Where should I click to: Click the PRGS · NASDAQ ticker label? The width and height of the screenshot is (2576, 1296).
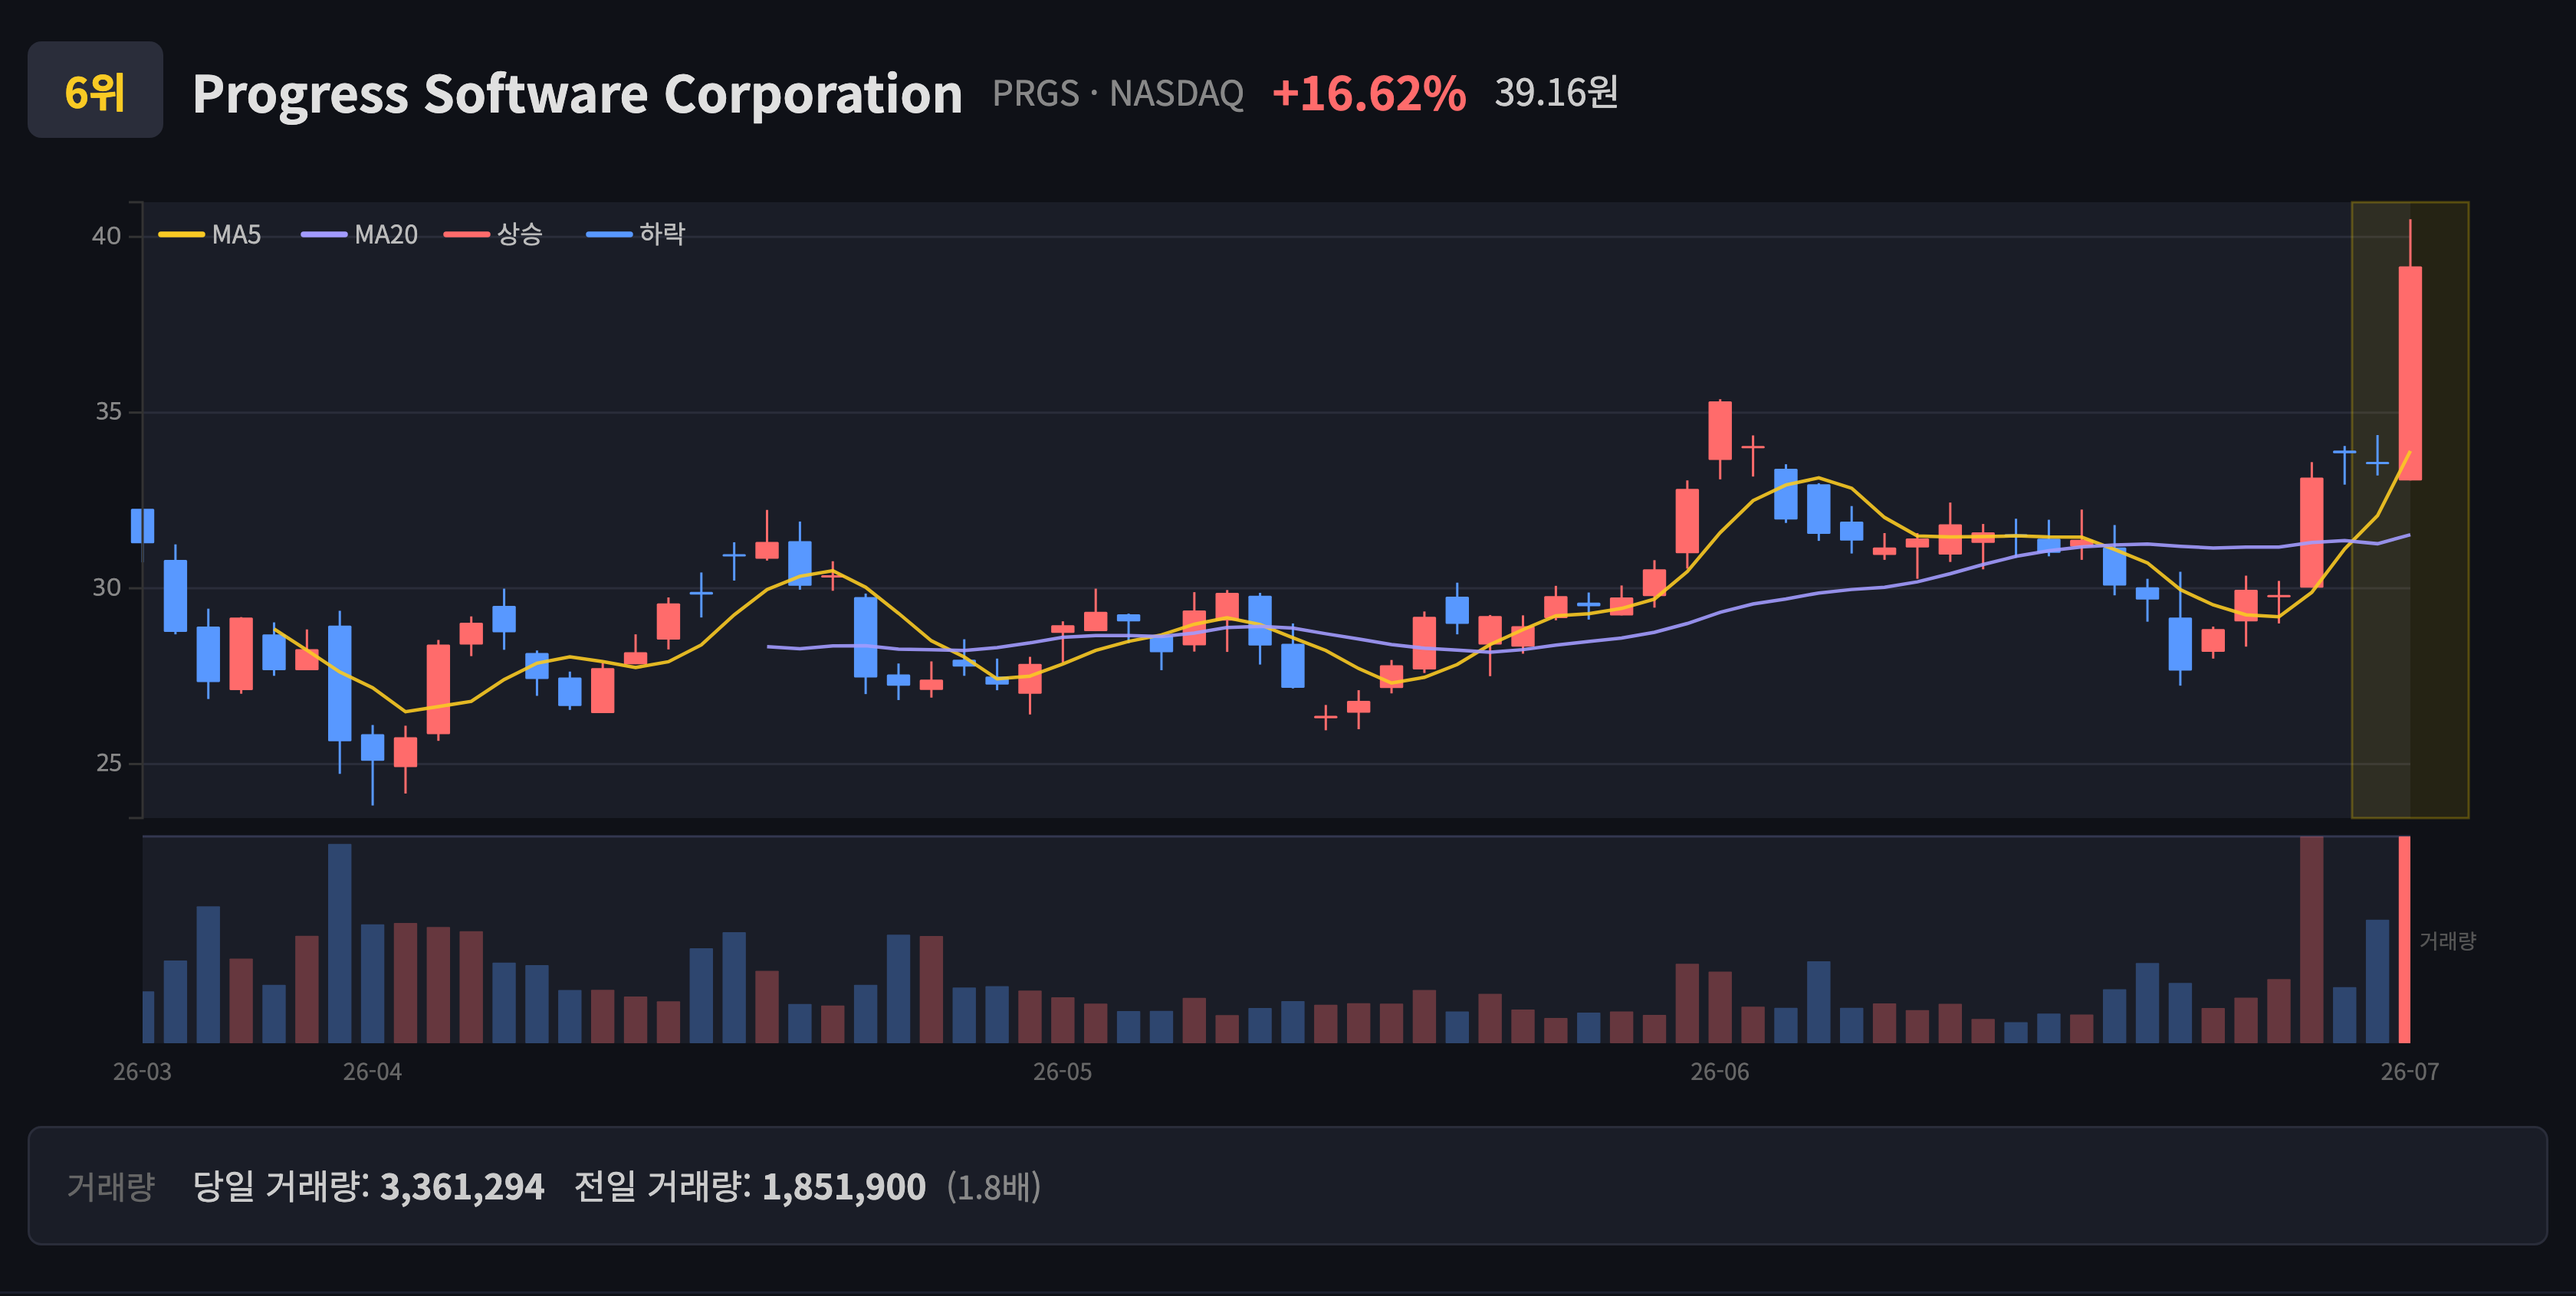[x=1117, y=93]
